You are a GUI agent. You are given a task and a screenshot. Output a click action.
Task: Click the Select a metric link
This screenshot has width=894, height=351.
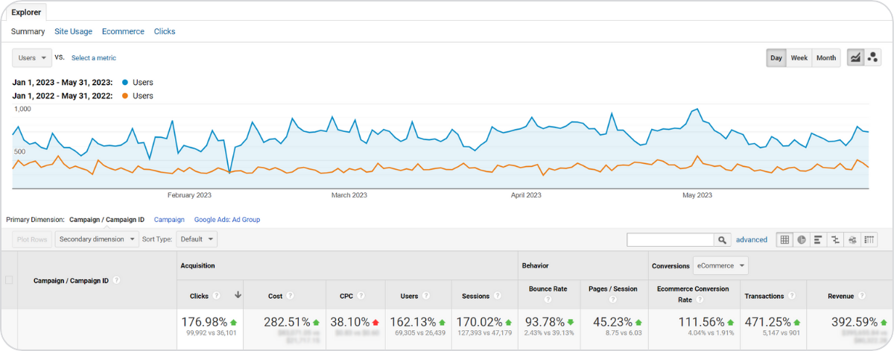tap(93, 57)
